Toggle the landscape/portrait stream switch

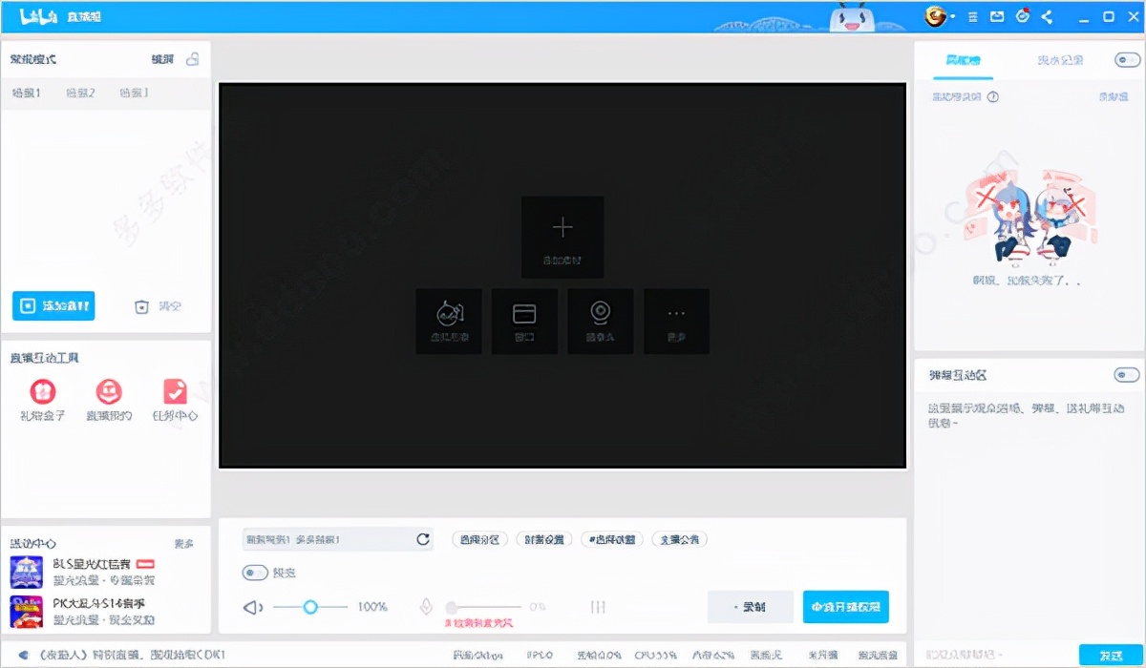pos(253,573)
